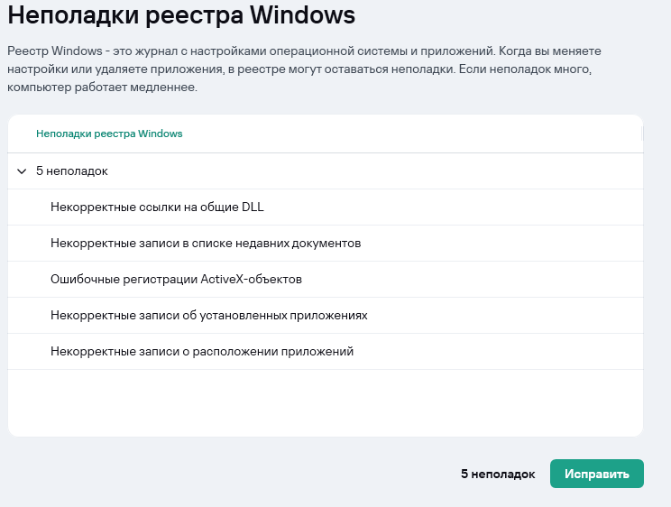Choose 'Ошибочные регистрации ActiveX-объектов' entry

point(176,279)
